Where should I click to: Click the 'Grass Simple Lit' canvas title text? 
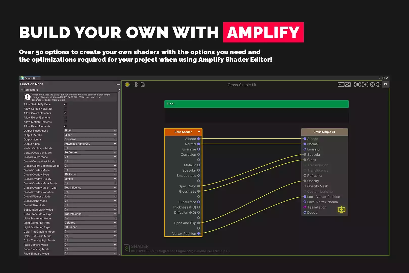242,85
